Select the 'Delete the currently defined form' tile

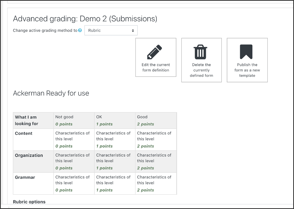[x=201, y=60]
